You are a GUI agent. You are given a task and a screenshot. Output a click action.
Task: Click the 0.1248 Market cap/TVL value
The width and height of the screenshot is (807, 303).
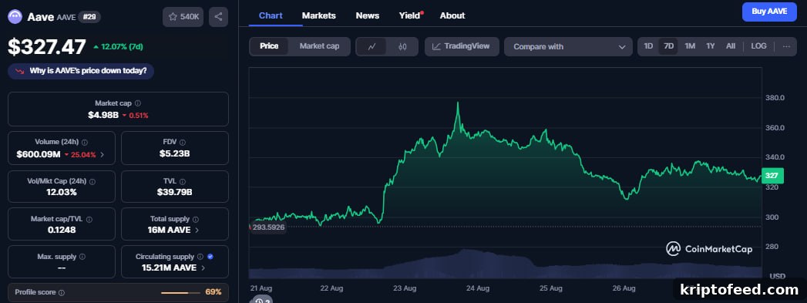pyautogui.click(x=61, y=230)
